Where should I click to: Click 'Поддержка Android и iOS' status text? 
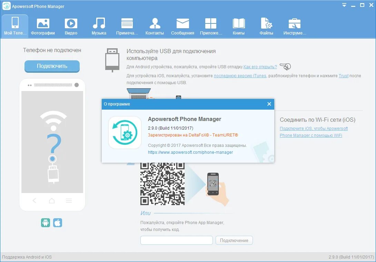click(x=27, y=257)
